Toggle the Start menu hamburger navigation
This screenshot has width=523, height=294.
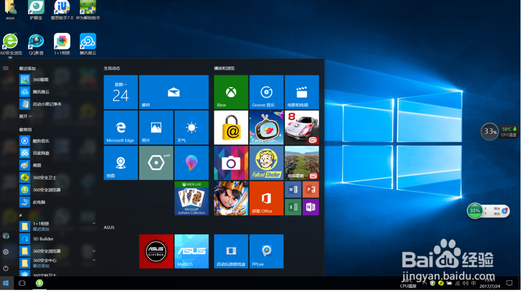coord(6,68)
